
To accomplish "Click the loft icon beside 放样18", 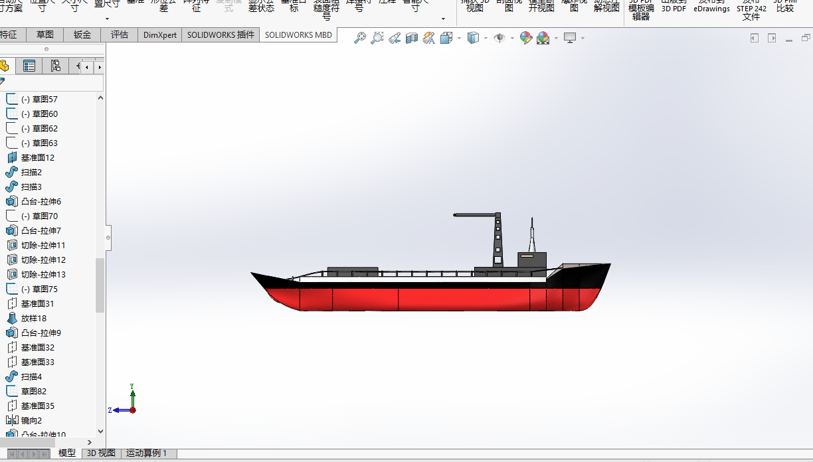I will [x=11, y=318].
